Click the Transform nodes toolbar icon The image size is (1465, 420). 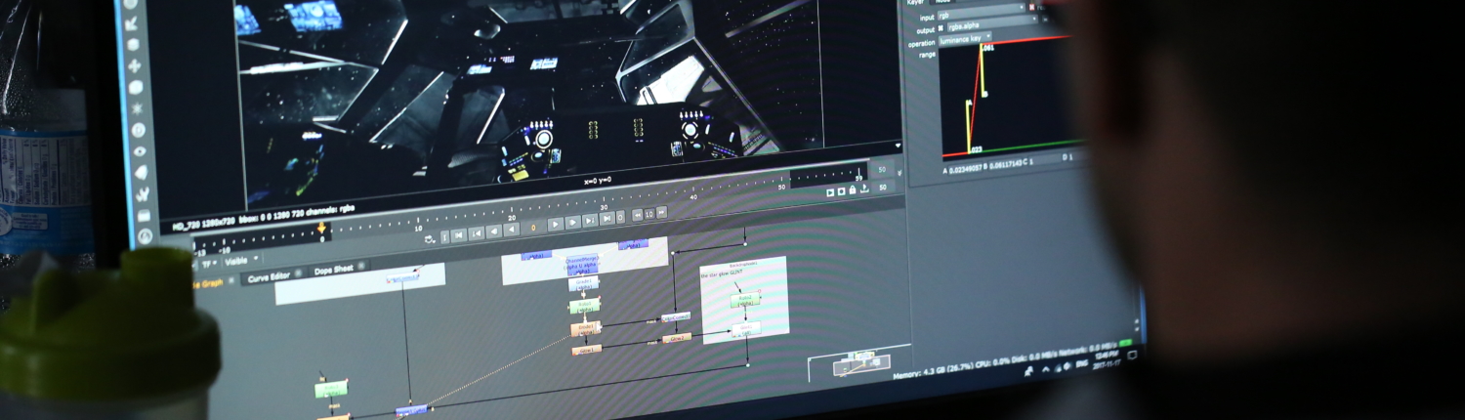coord(135,66)
